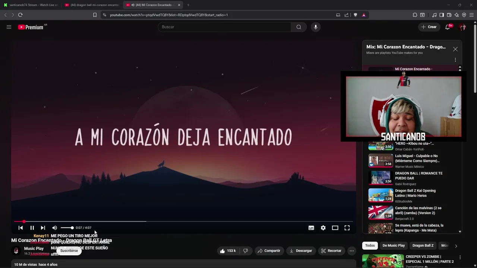Show more filter chips arrow
The width and height of the screenshot is (477, 268).
coord(456,246)
